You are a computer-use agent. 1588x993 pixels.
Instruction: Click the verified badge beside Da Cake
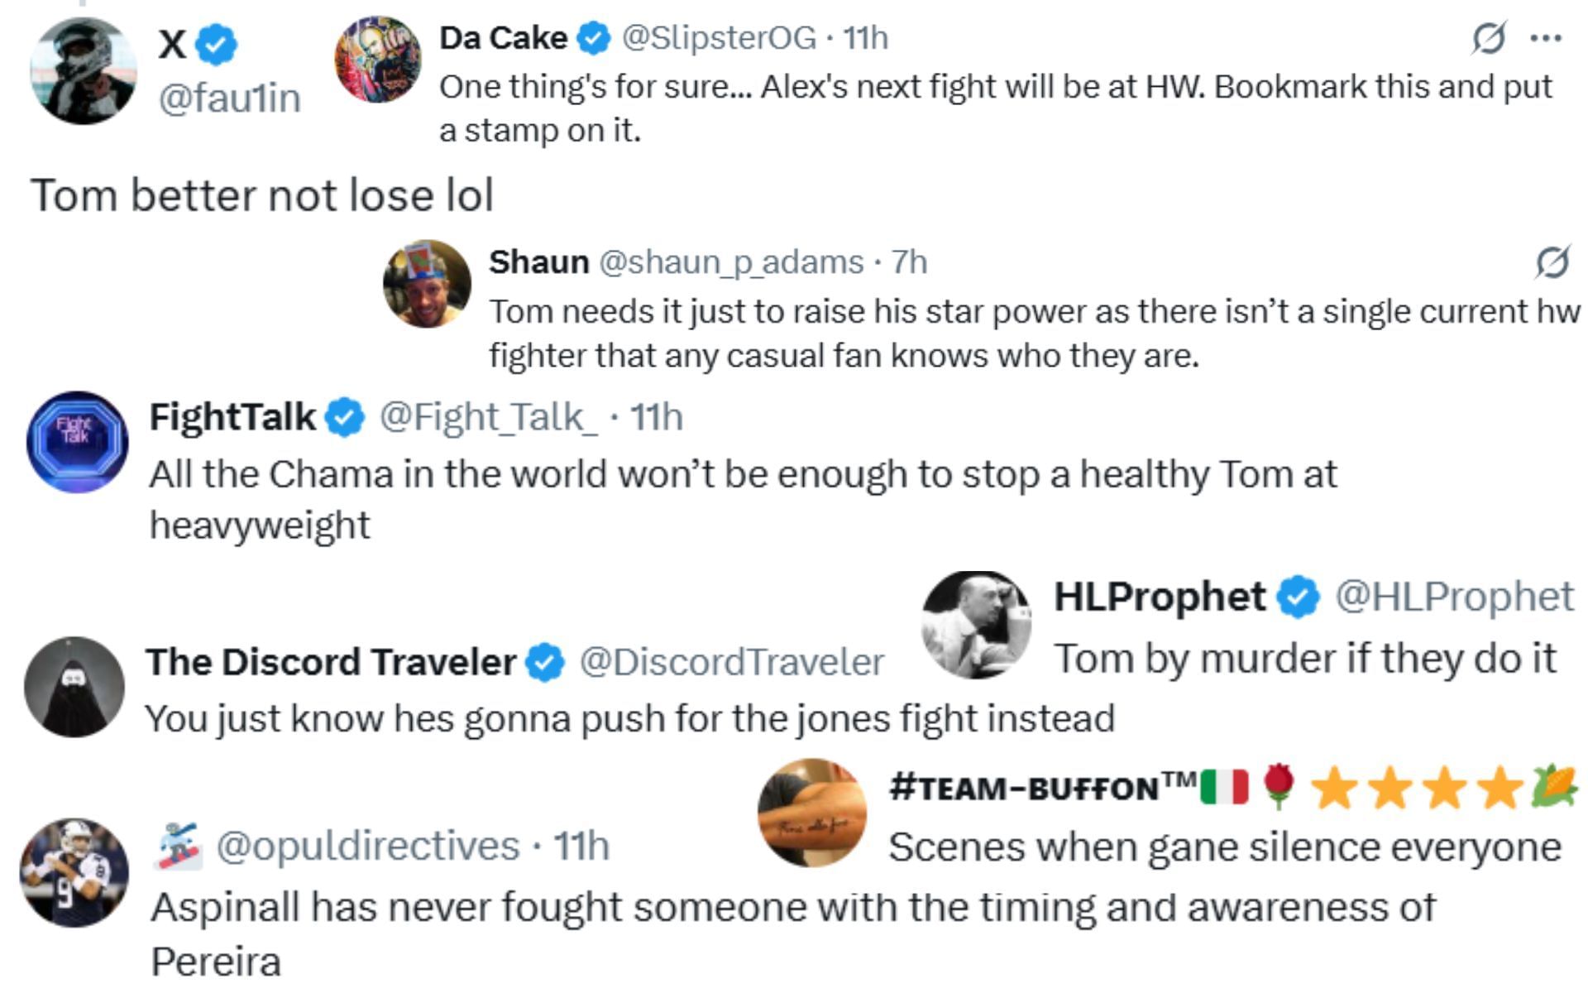pyautogui.click(x=593, y=38)
